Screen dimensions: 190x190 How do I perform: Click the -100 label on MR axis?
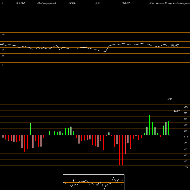click(x=186, y=168)
